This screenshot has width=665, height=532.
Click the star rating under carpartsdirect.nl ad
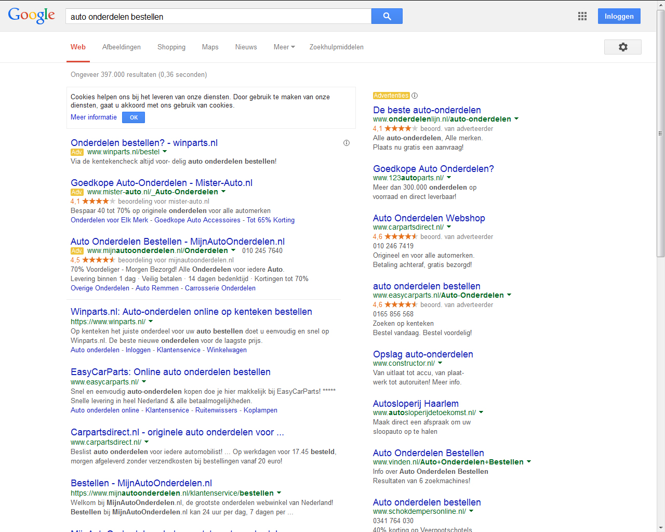tap(401, 236)
